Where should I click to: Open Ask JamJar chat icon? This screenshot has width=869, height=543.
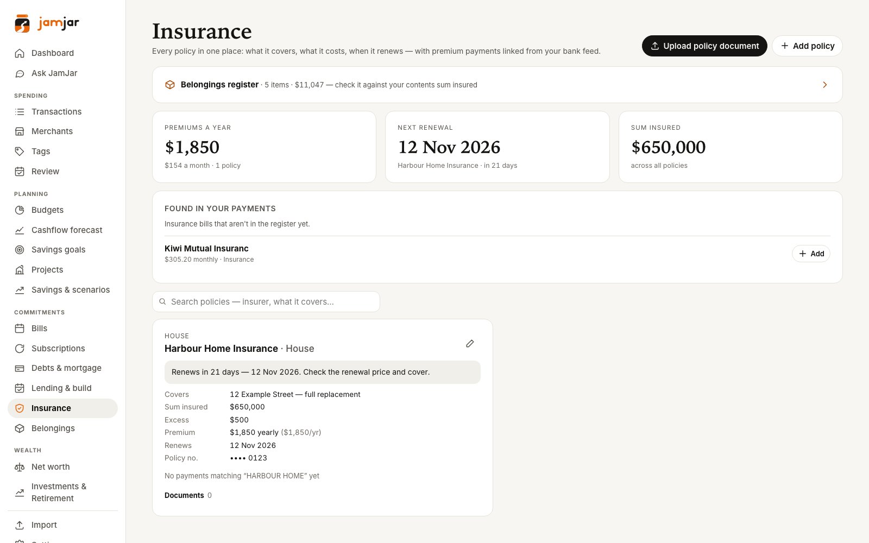click(20, 73)
